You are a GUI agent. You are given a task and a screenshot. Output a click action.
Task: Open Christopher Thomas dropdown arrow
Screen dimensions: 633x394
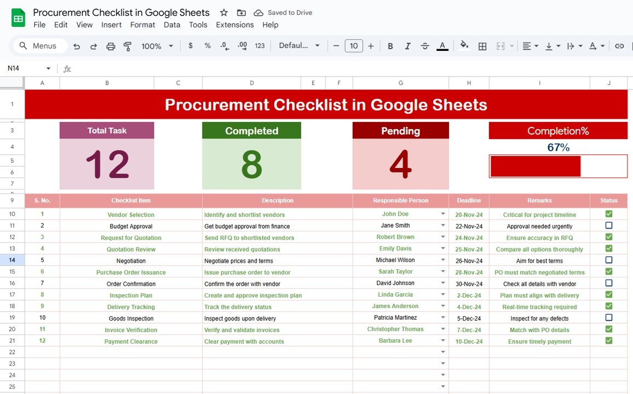[x=443, y=329]
